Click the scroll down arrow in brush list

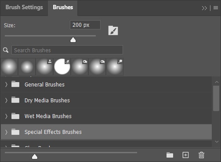click(217, 142)
